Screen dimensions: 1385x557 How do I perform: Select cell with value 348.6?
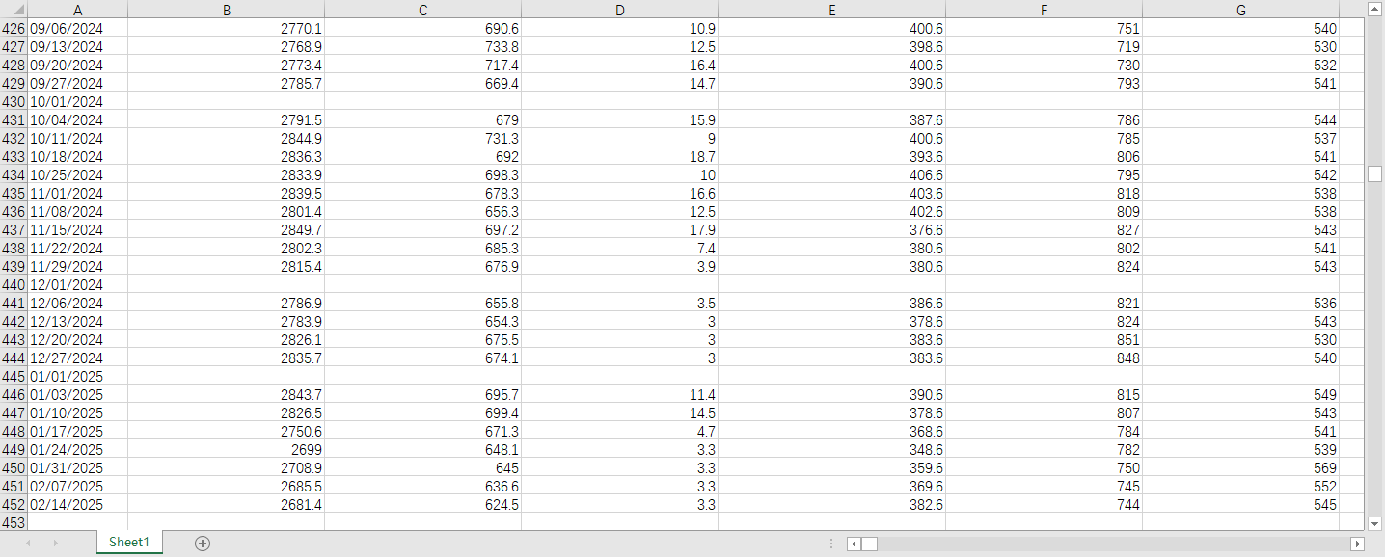(831, 450)
